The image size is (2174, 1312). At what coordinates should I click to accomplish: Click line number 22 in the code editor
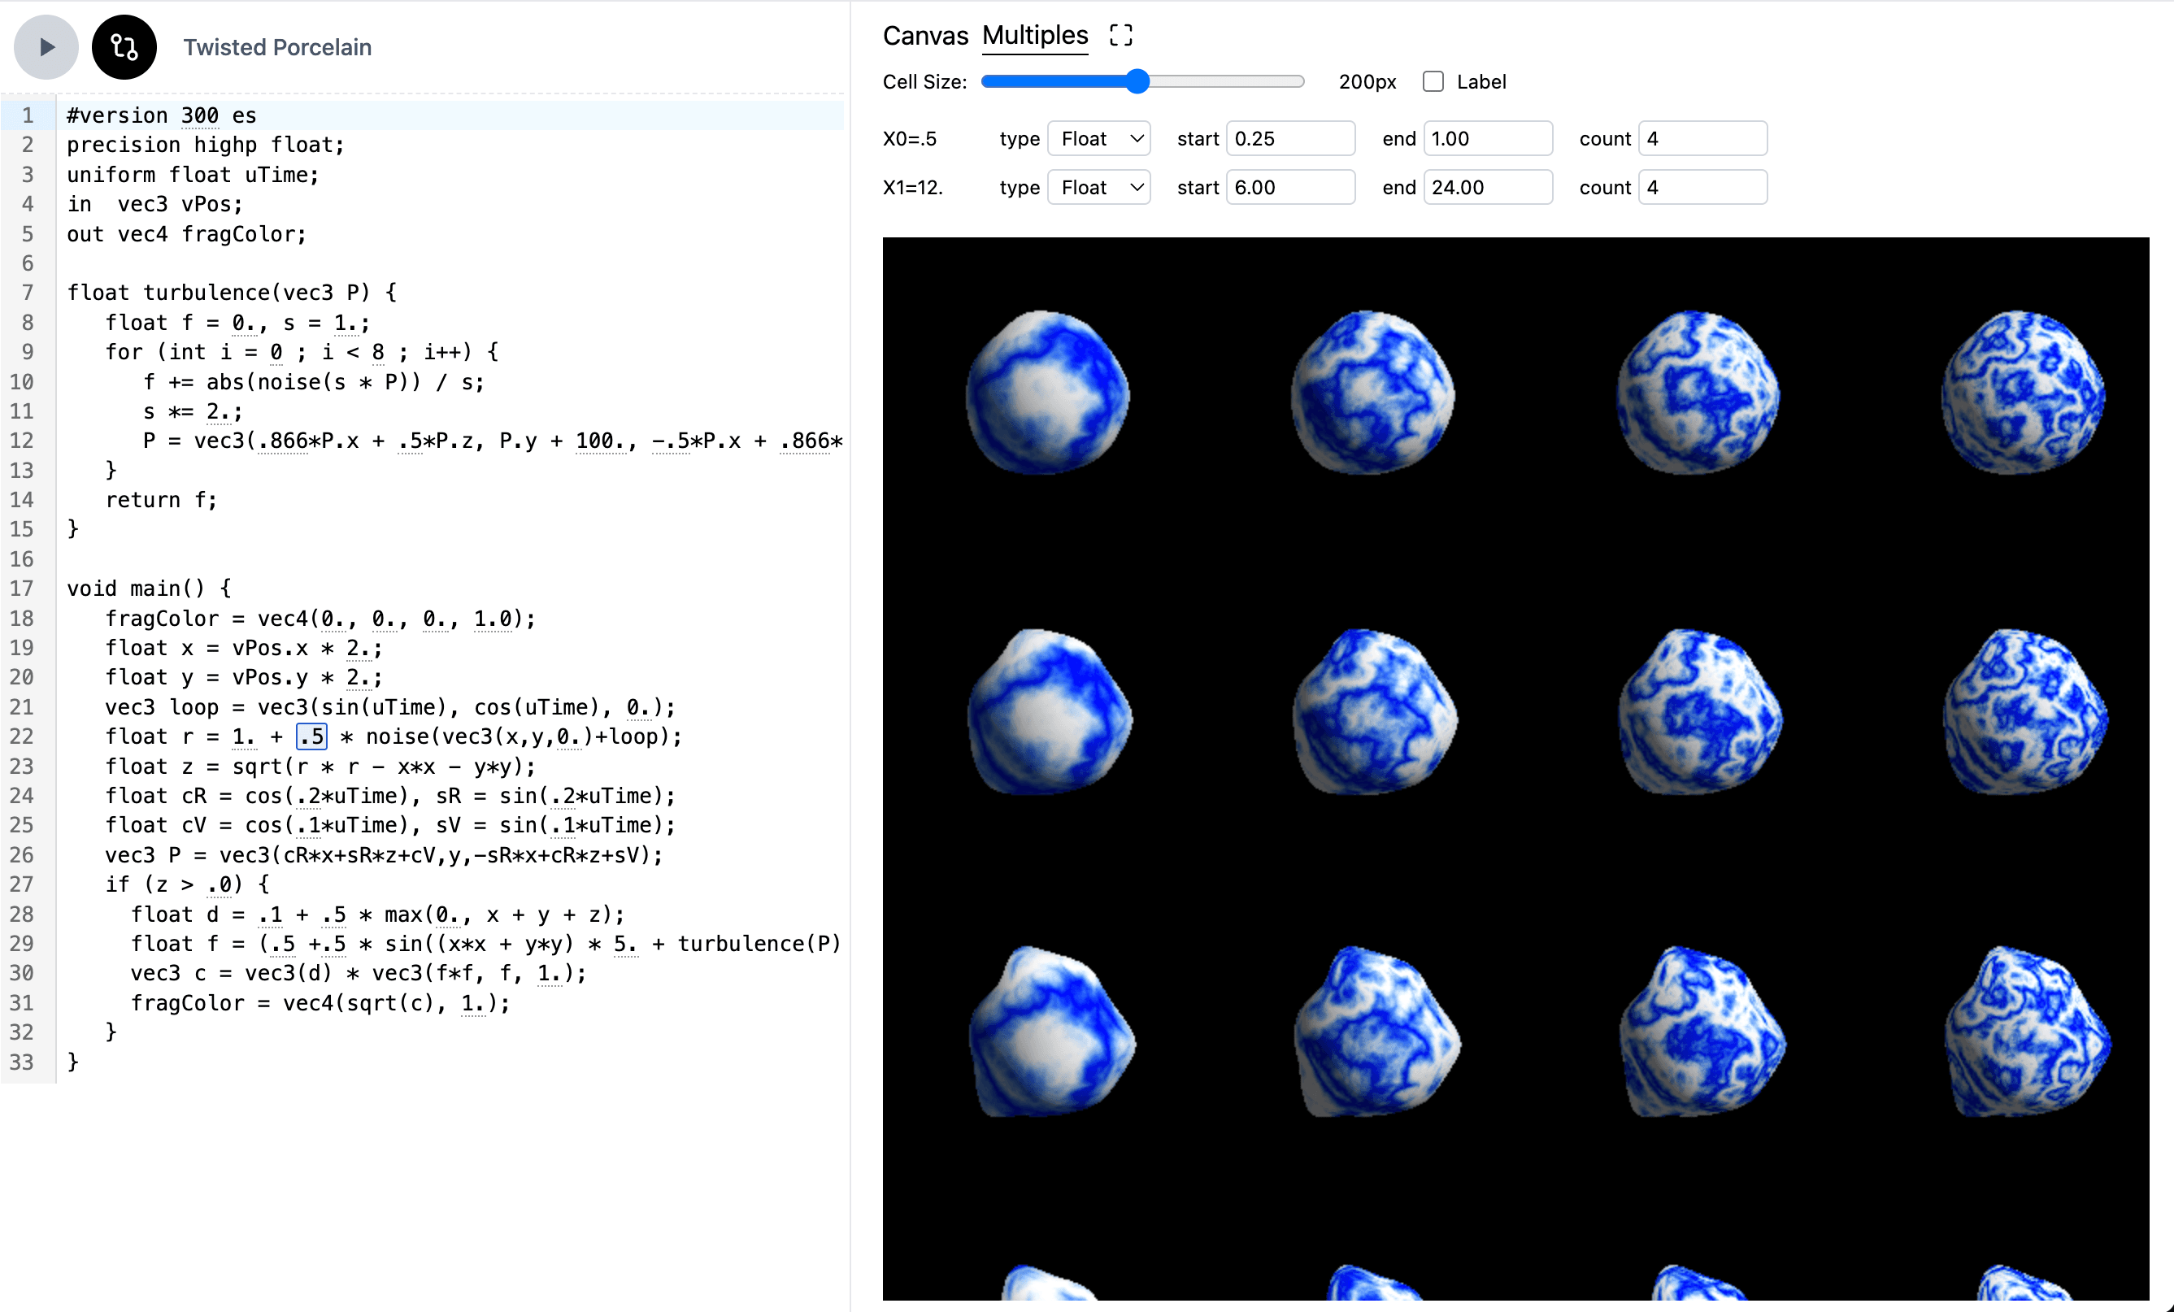pos(24,736)
